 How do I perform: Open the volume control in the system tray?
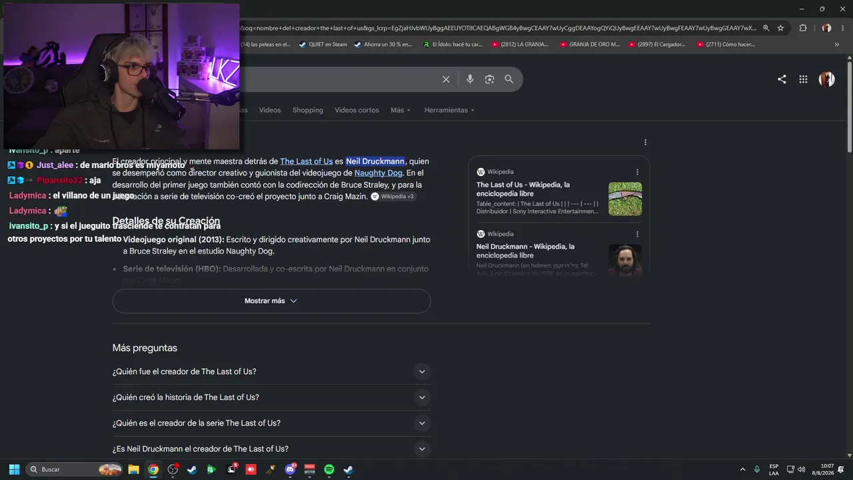click(801, 469)
